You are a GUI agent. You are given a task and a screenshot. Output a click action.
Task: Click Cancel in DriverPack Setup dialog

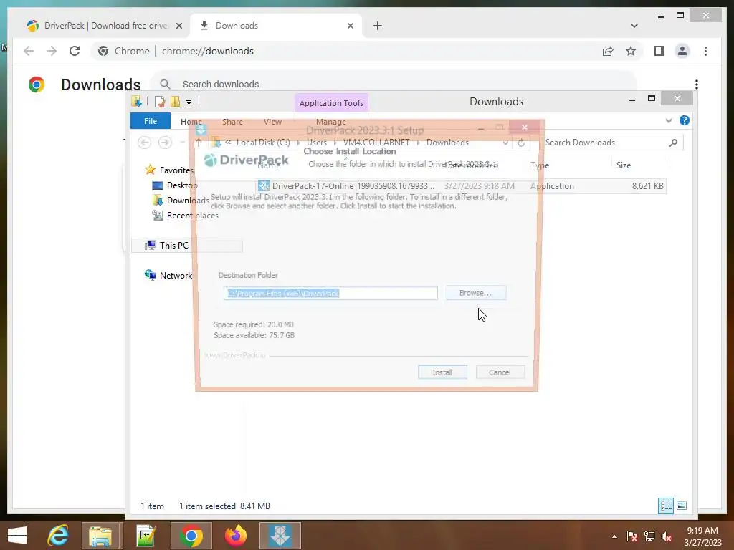click(x=500, y=372)
